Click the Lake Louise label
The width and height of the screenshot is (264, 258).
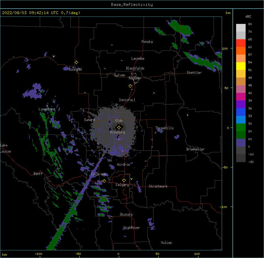(6, 148)
